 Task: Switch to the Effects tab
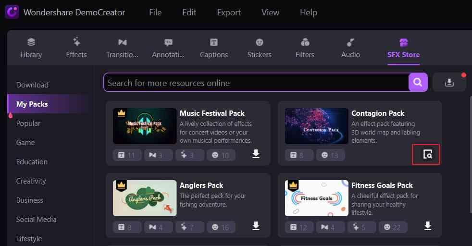pos(76,48)
